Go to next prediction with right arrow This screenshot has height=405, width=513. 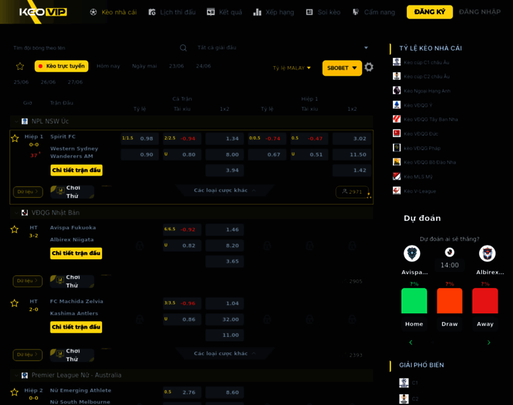[x=489, y=342]
